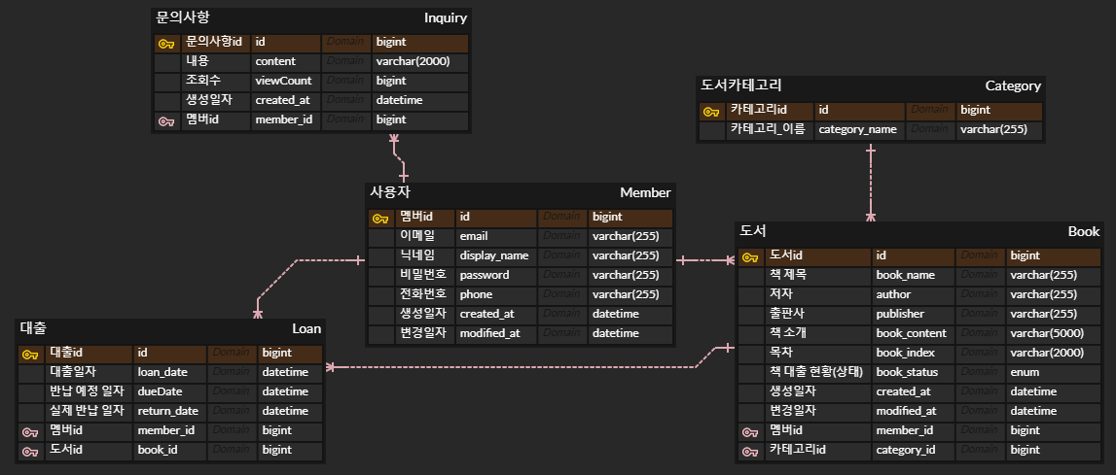Image resolution: width=1116 pixels, height=475 pixels.
Task: Click the enum data type cell
Action: click(1054, 372)
